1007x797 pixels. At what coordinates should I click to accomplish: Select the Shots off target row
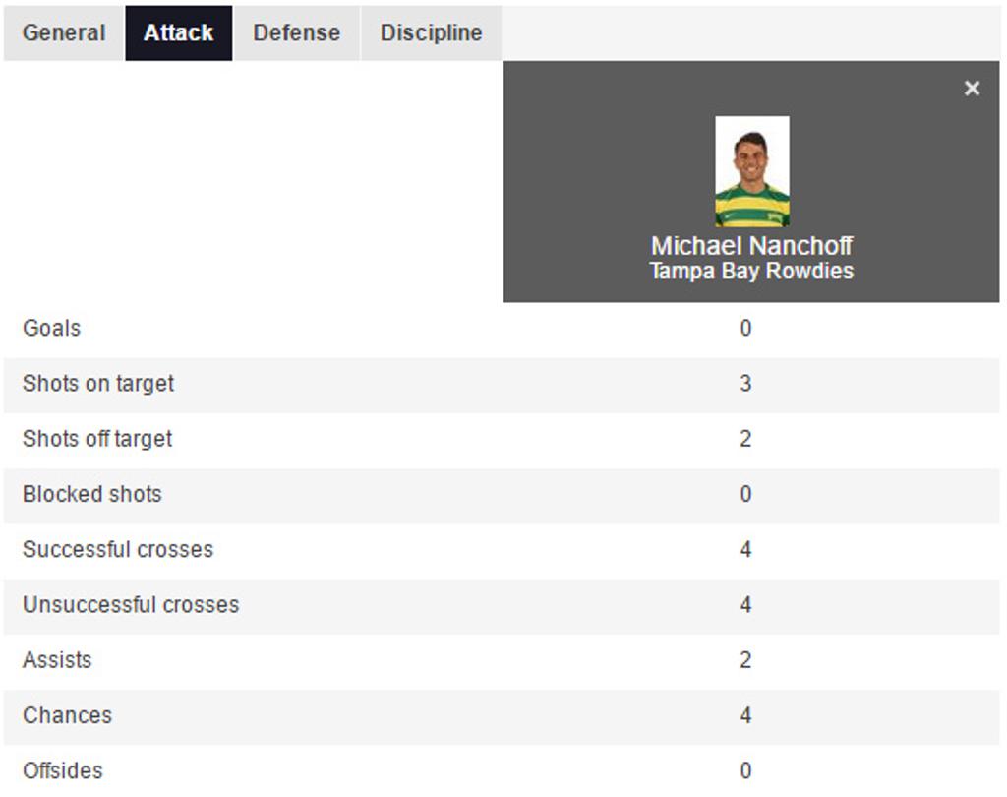502,440
